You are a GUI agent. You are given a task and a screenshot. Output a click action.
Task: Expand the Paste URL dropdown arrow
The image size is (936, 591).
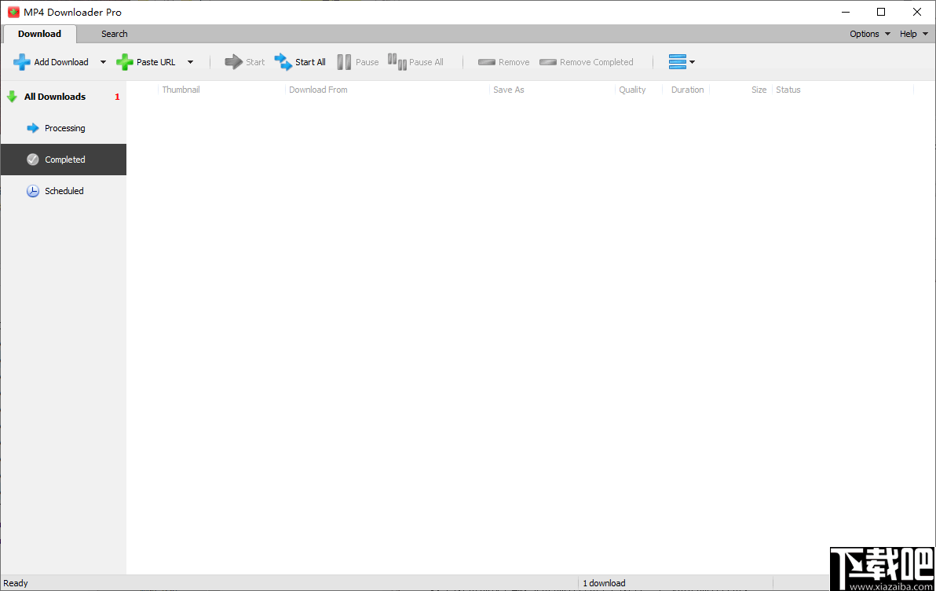tap(191, 62)
